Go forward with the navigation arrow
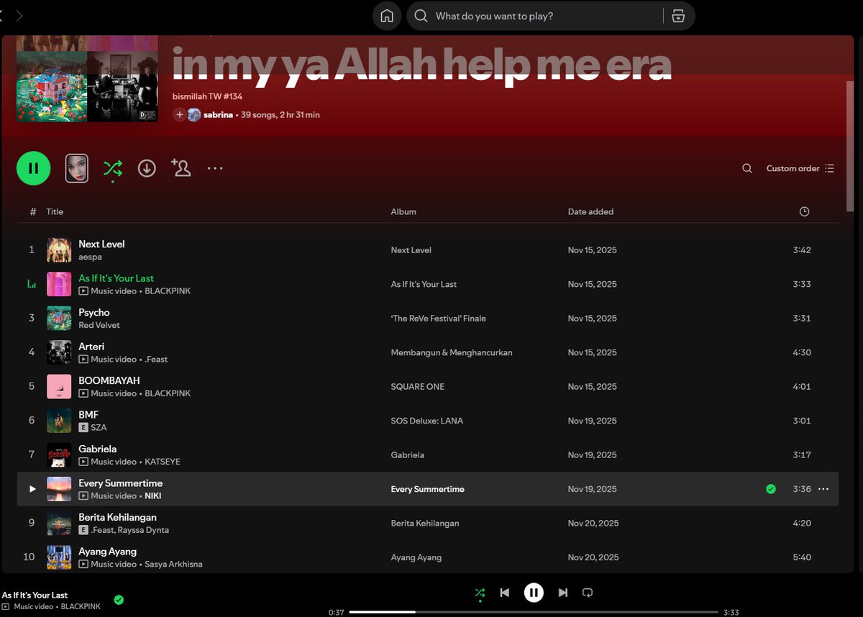This screenshot has height=617, width=863. [19, 16]
